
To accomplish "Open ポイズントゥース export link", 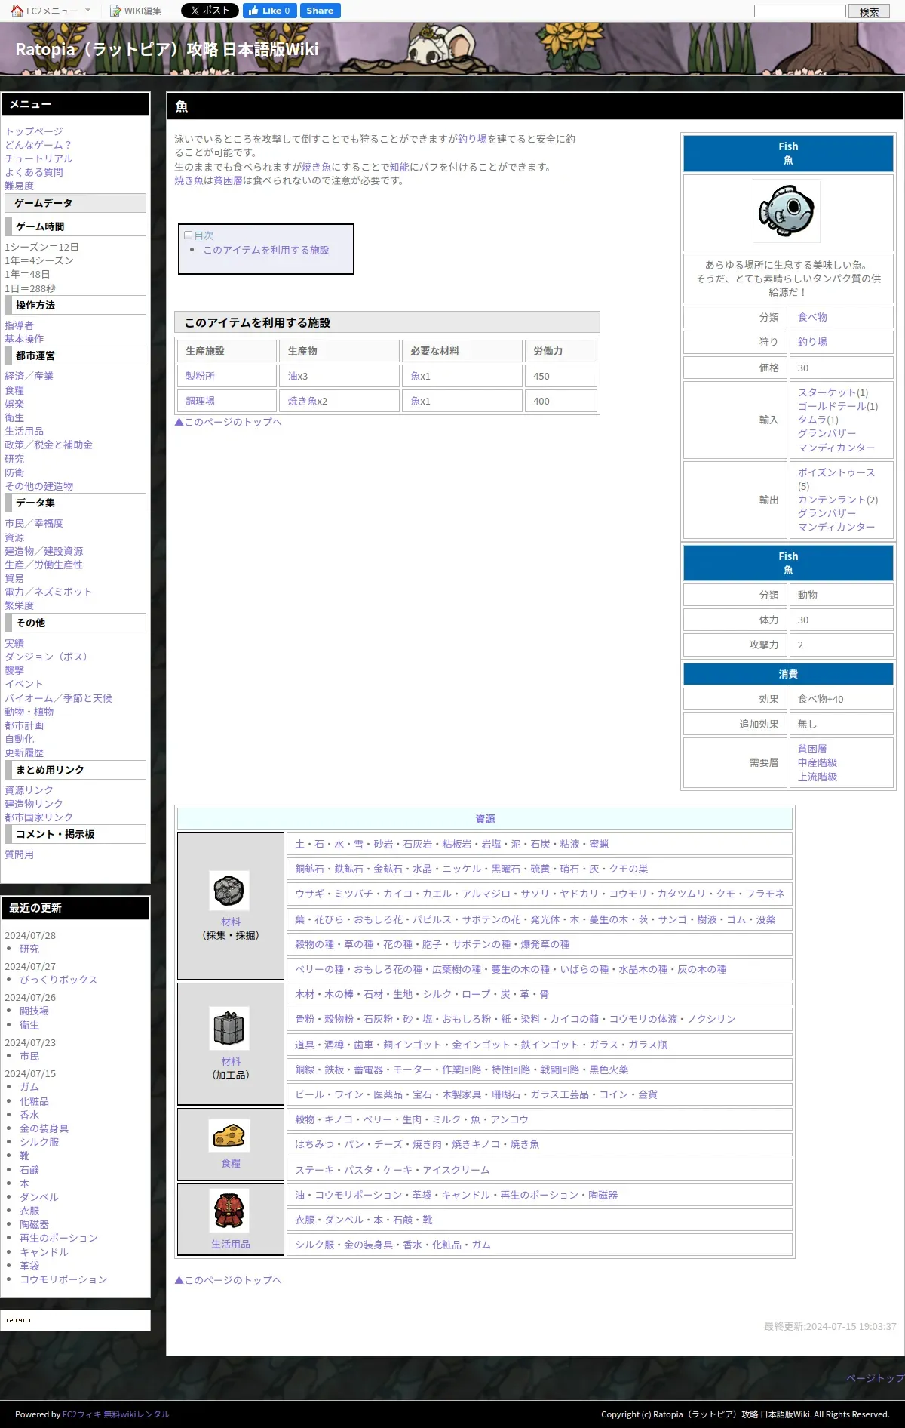I will (x=836, y=472).
